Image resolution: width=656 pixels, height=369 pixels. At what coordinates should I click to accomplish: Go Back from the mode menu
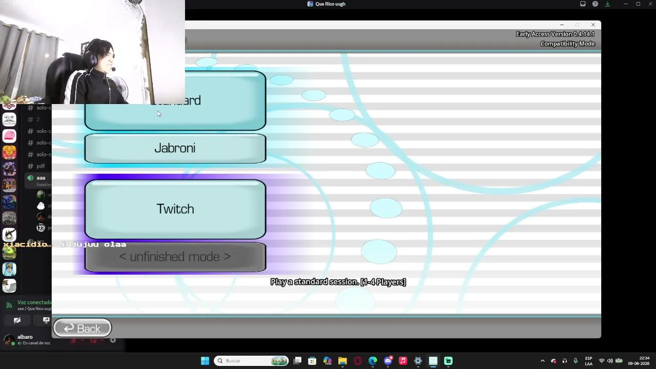pos(82,329)
